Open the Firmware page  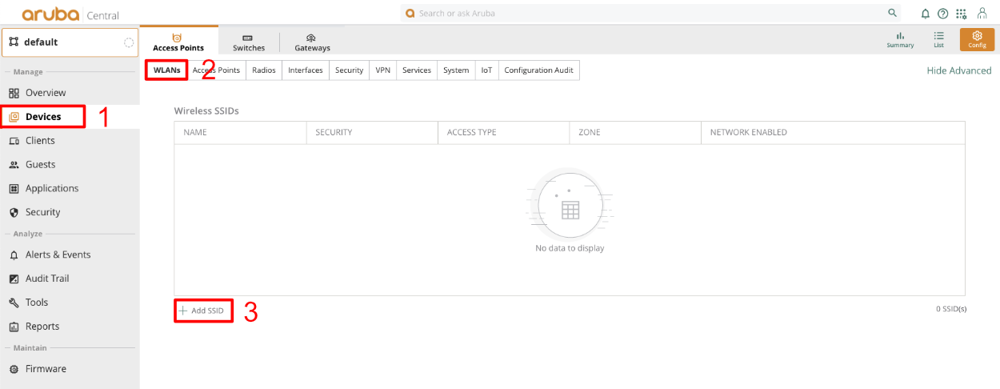pyautogui.click(x=46, y=369)
